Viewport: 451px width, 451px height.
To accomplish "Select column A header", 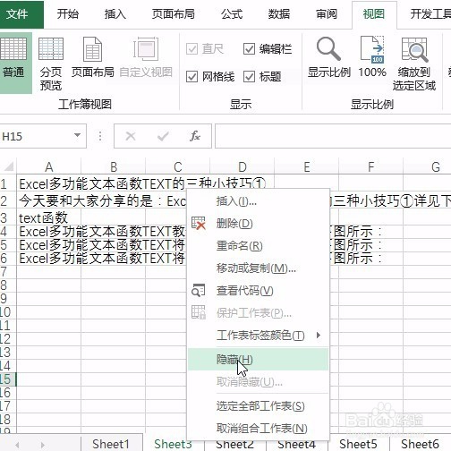I will (x=48, y=166).
